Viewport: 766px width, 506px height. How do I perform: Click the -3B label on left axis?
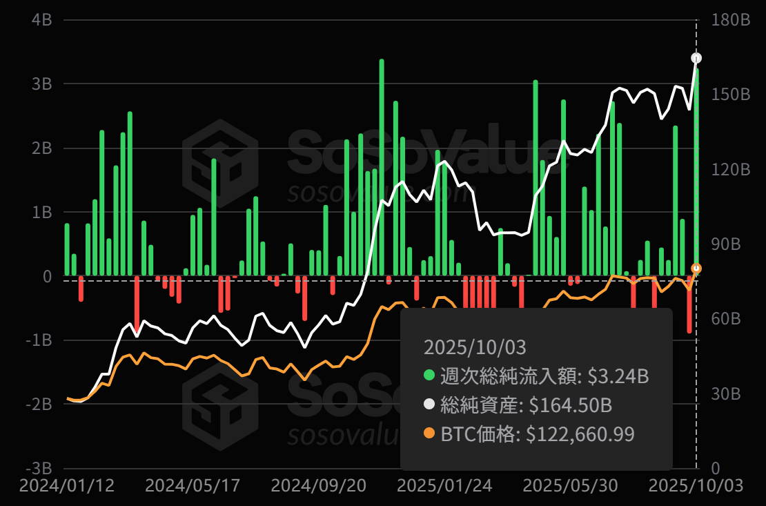(39, 468)
